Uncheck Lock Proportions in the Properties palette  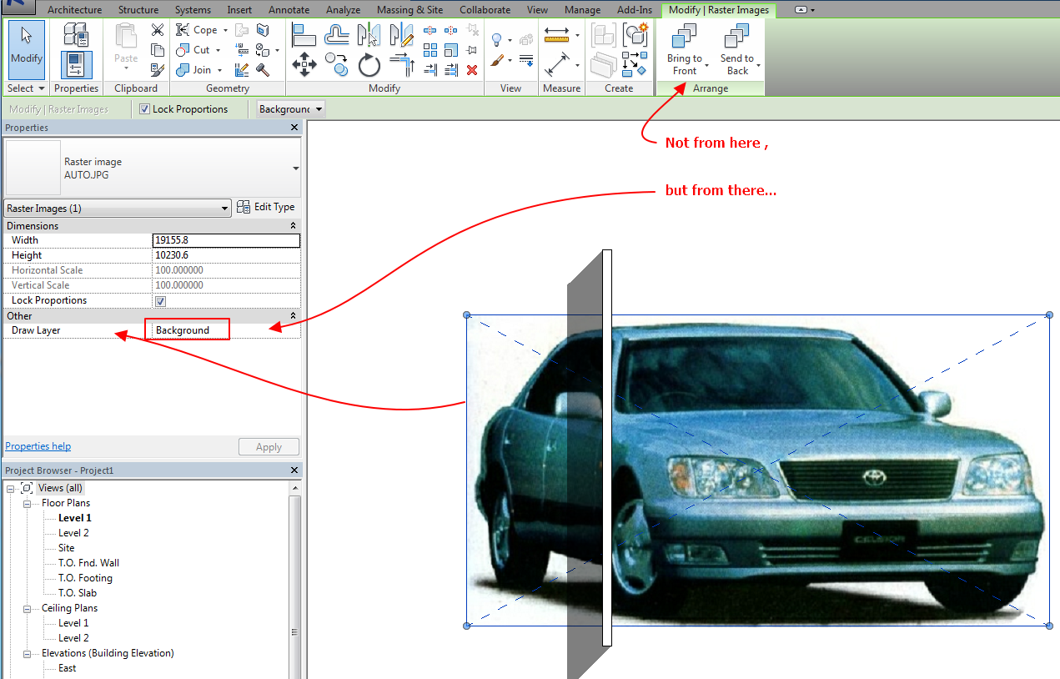click(160, 301)
